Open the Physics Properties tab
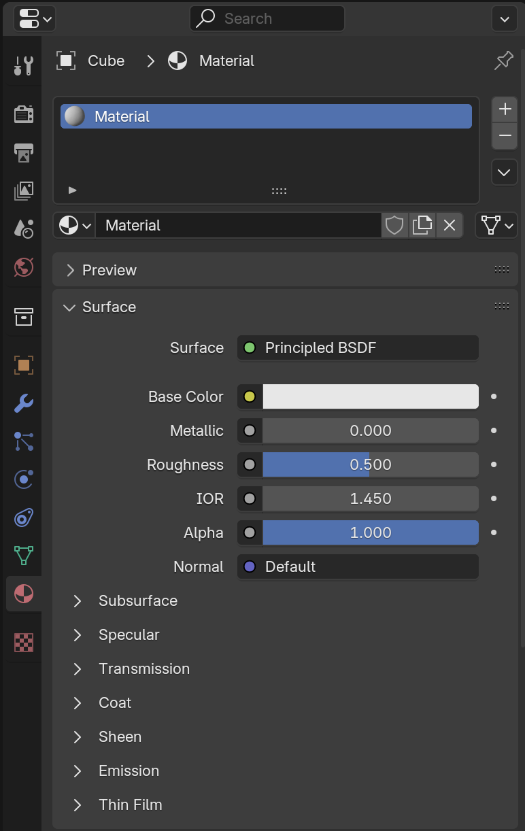The image size is (525, 831). click(x=23, y=479)
